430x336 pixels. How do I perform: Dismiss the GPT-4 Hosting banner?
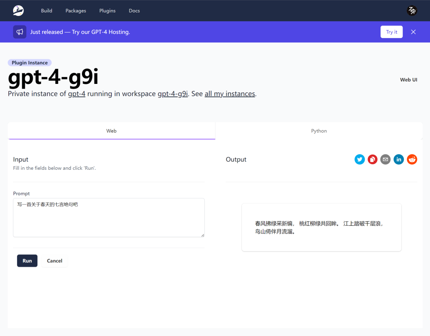[413, 32]
